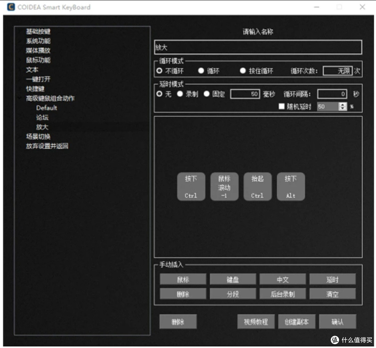Click the 键盘 manual insert button
The height and width of the screenshot is (348, 376).
233,279
